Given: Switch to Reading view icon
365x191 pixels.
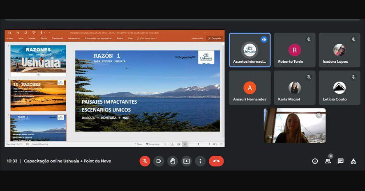Looking at the screenshot, I should click(x=178, y=144).
